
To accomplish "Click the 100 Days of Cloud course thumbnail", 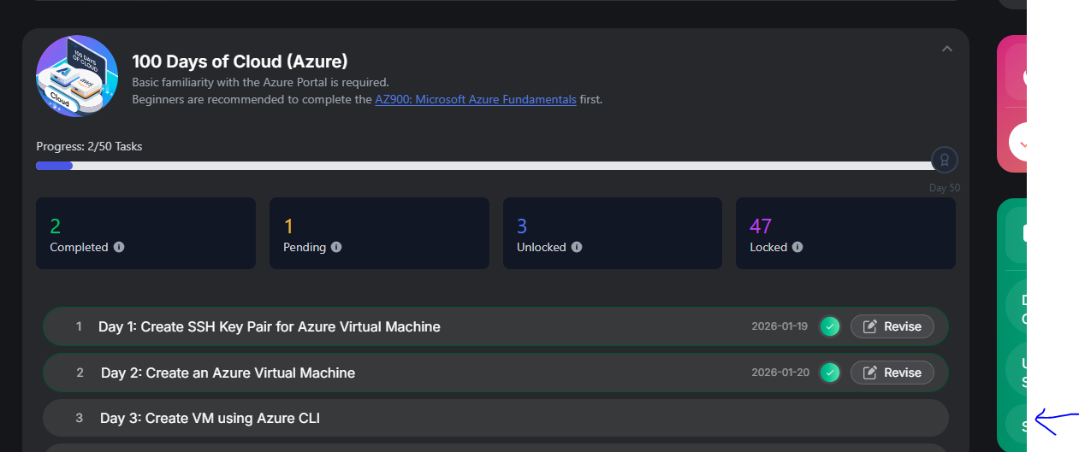I will pos(77,76).
